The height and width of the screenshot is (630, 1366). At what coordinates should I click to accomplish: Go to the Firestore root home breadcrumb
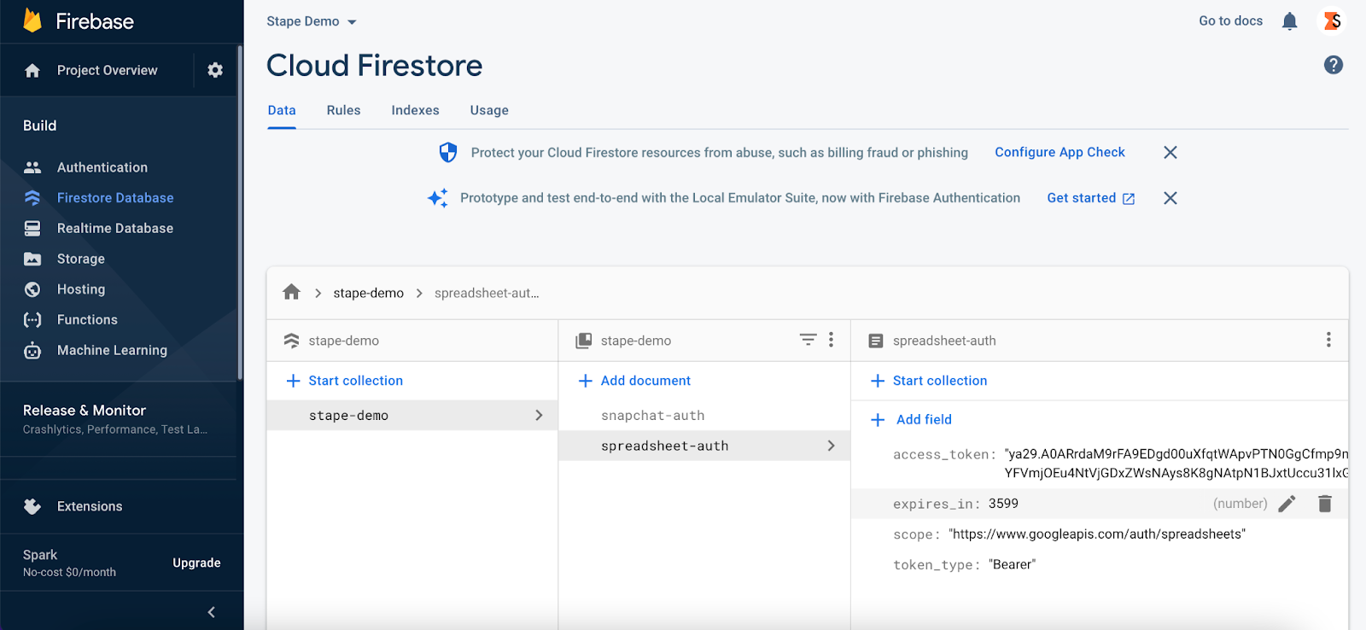point(291,292)
